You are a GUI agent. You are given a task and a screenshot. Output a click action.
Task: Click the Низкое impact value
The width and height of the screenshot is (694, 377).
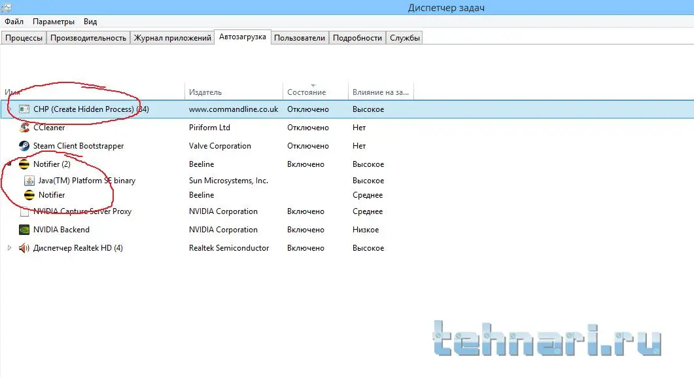(x=366, y=230)
